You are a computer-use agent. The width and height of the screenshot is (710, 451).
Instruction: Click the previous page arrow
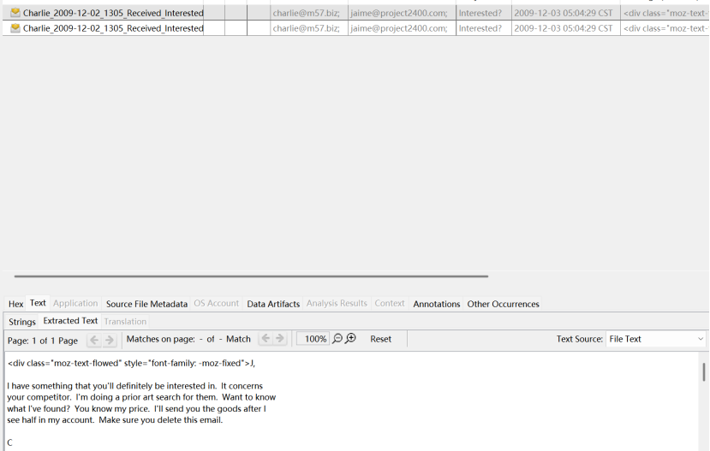tap(94, 340)
